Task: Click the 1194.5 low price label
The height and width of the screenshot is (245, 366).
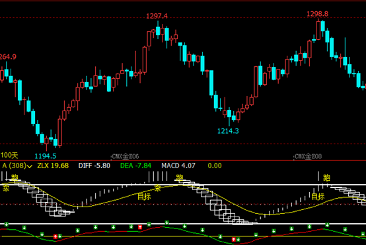Action: click(x=46, y=156)
